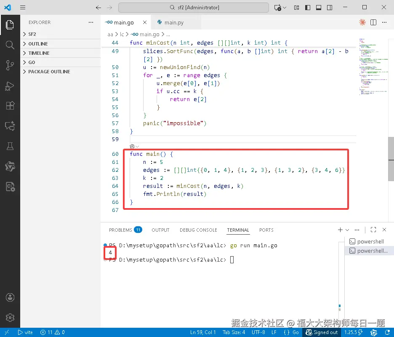The width and height of the screenshot is (394, 337).
Task: Open terminal panel more actions ellipsis
Action: coord(357,230)
